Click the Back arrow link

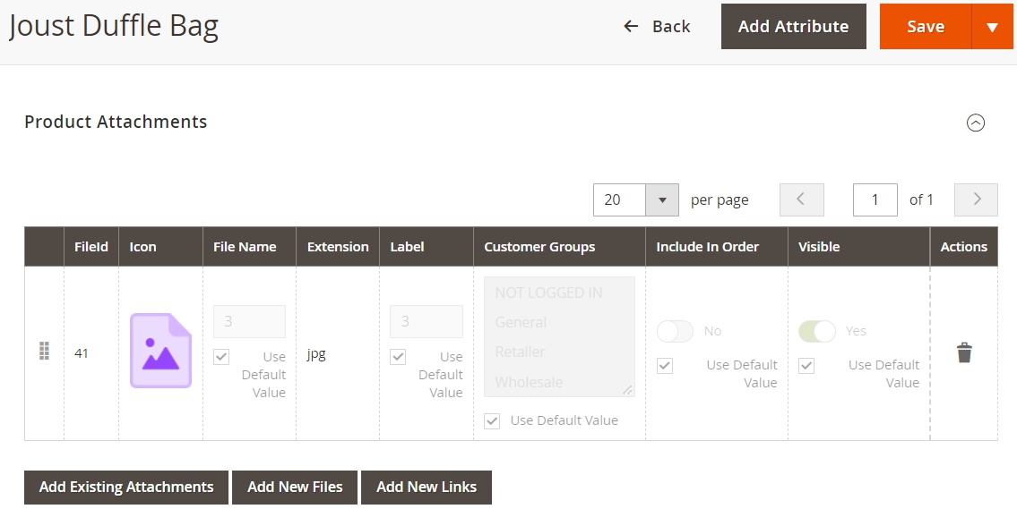pos(657,27)
